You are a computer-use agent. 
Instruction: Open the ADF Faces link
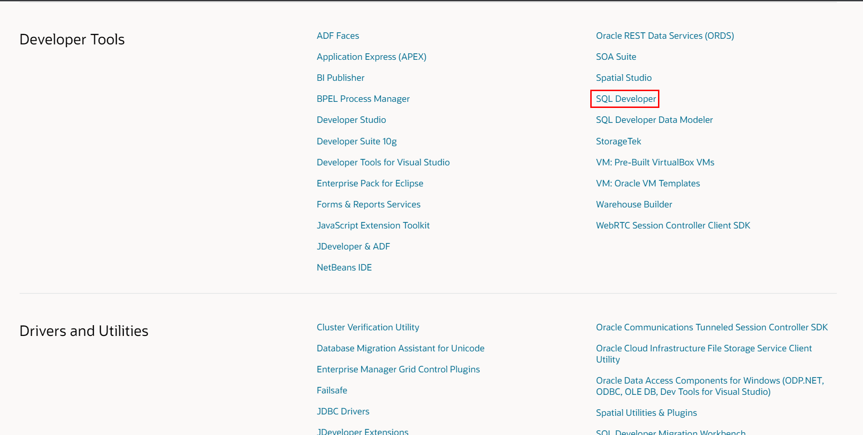pos(338,36)
